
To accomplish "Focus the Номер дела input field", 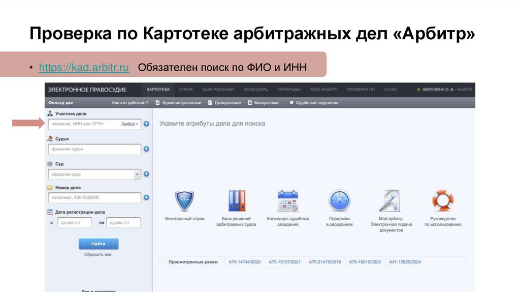I will pos(94,197).
